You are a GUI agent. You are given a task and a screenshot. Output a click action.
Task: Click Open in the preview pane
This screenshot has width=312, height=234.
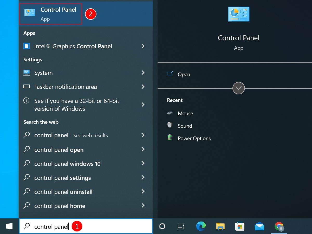pos(184,74)
